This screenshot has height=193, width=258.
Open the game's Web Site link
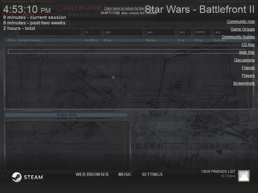[x=246, y=52]
